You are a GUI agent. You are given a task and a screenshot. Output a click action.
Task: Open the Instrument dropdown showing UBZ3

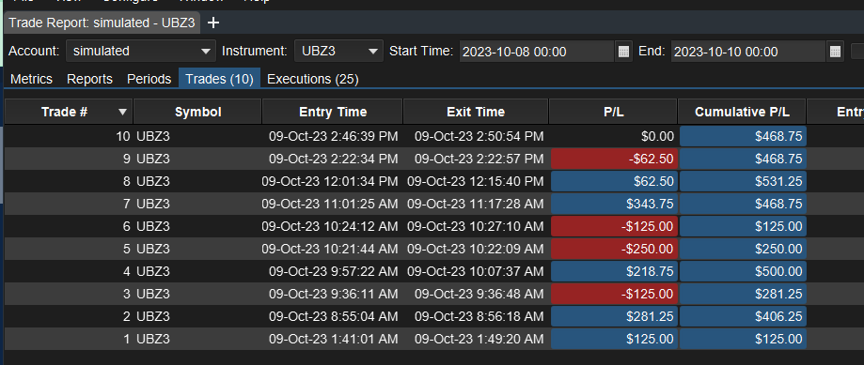pyautogui.click(x=338, y=51)
